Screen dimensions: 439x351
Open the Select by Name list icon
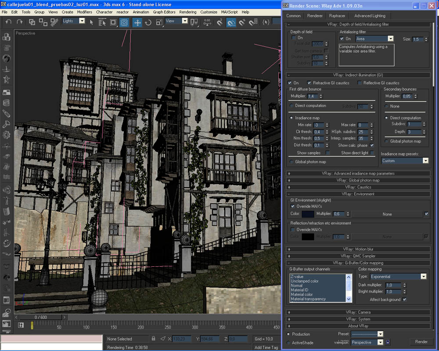pos(102,22)
